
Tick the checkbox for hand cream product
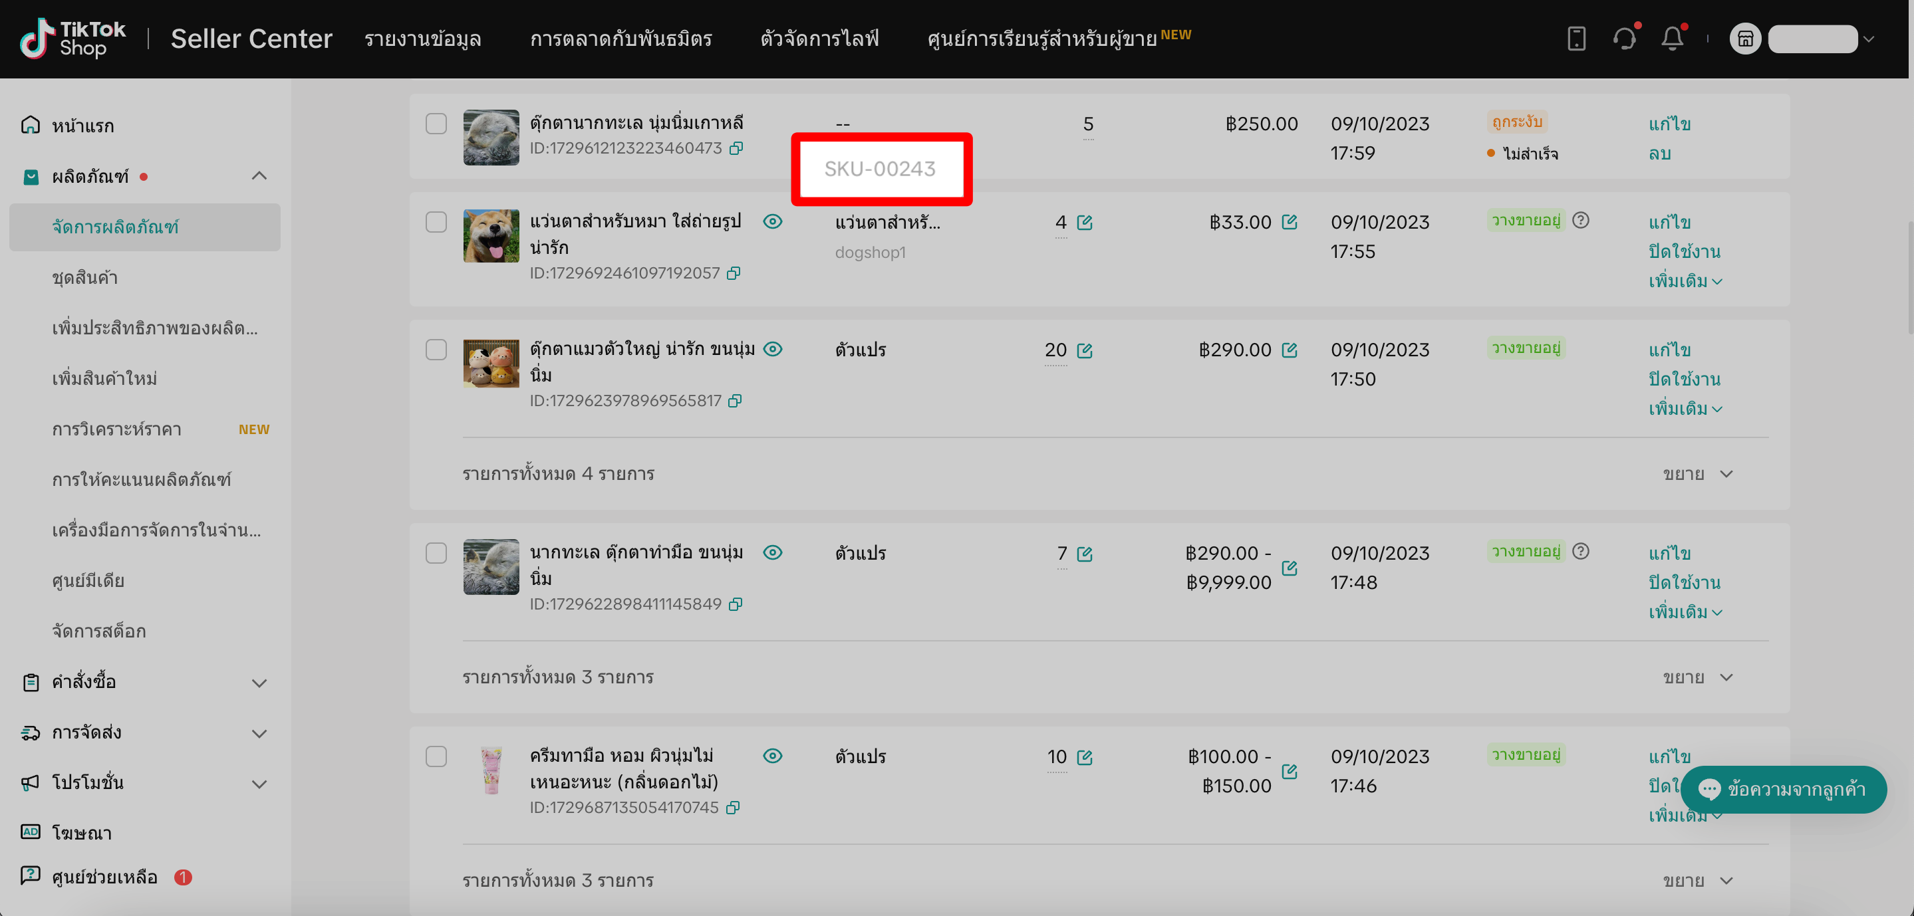pyautogui.click(x=436, y=756)
